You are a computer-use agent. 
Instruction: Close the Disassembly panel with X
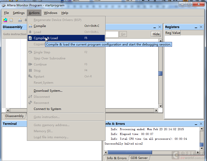coord(160,27)
